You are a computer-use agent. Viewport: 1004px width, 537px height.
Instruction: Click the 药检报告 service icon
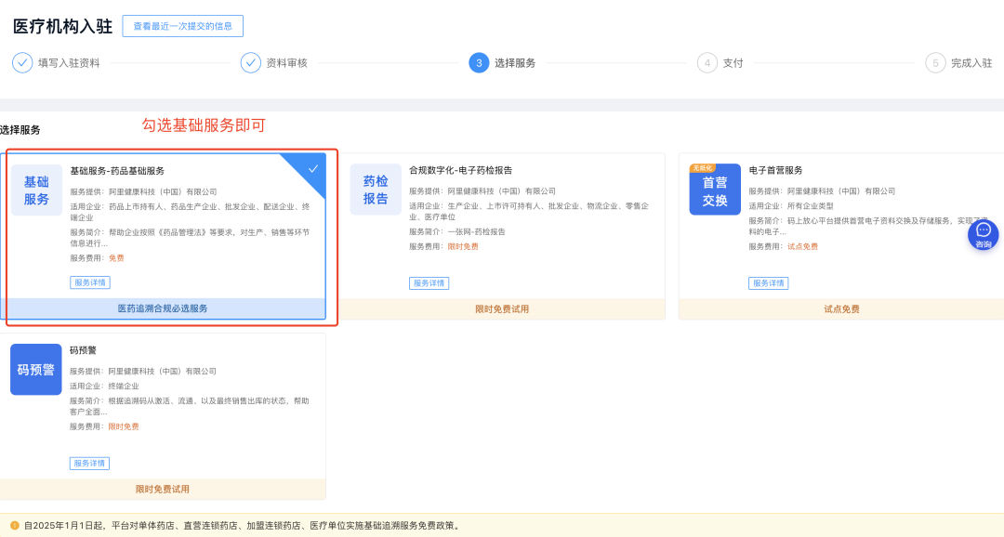[376, 190]
